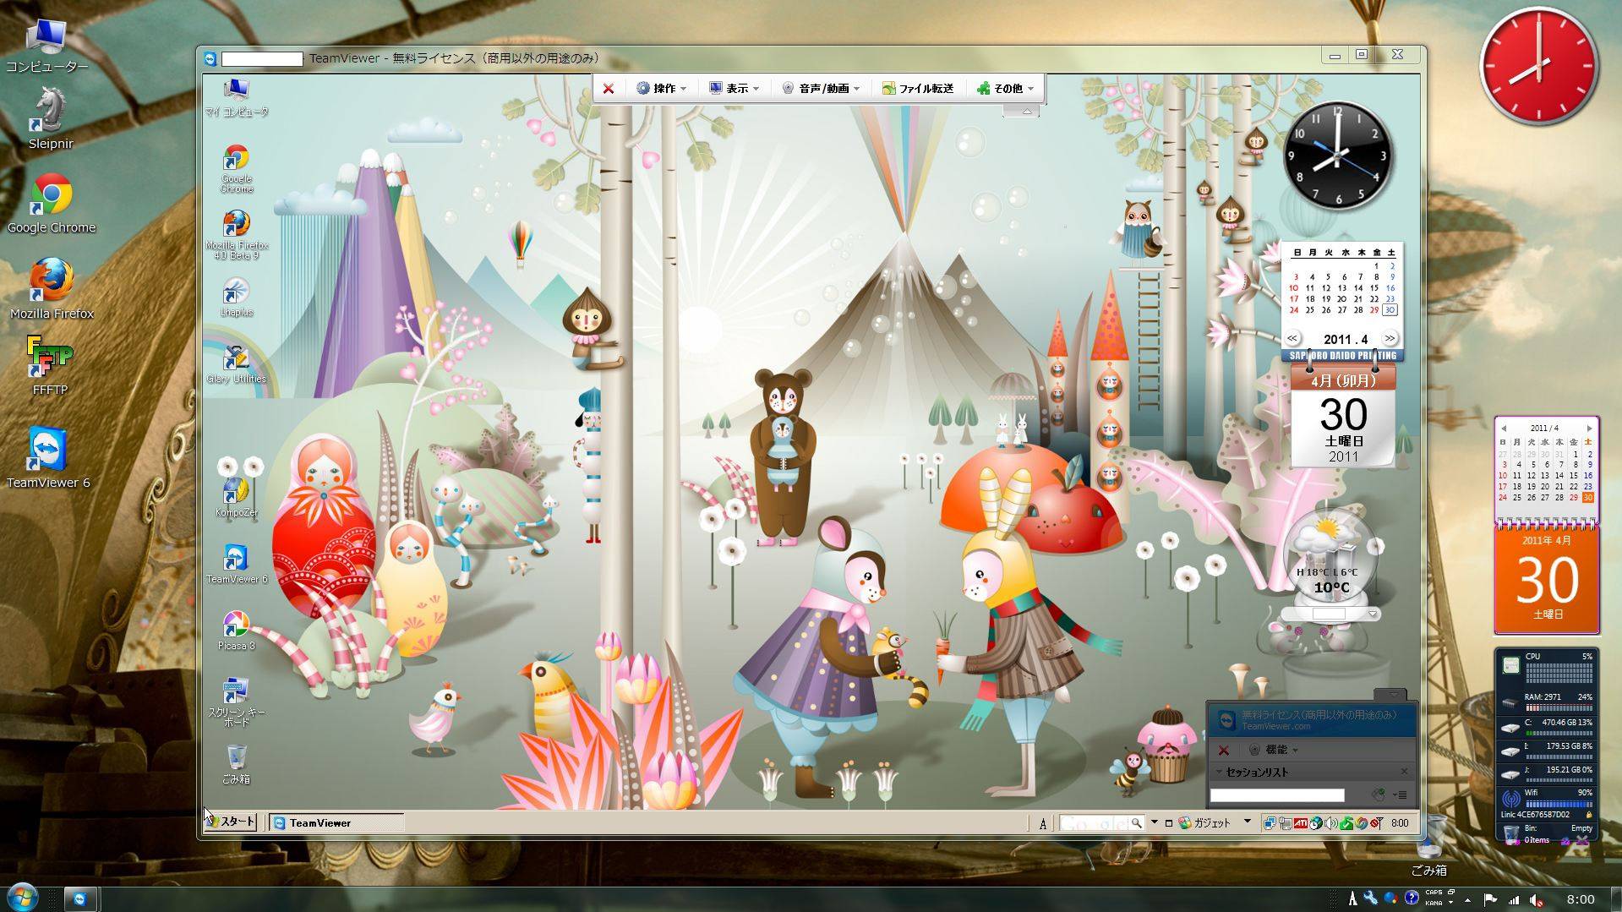Click the ATI tray icon in remote taskbar

coord(1301,822)
